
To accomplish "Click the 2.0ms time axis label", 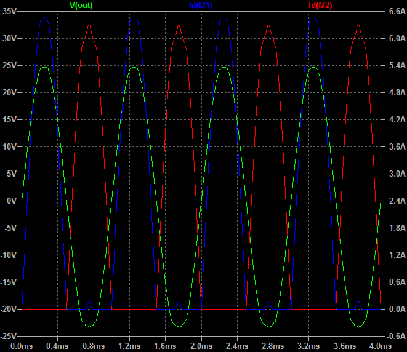I will coord(201,346).
